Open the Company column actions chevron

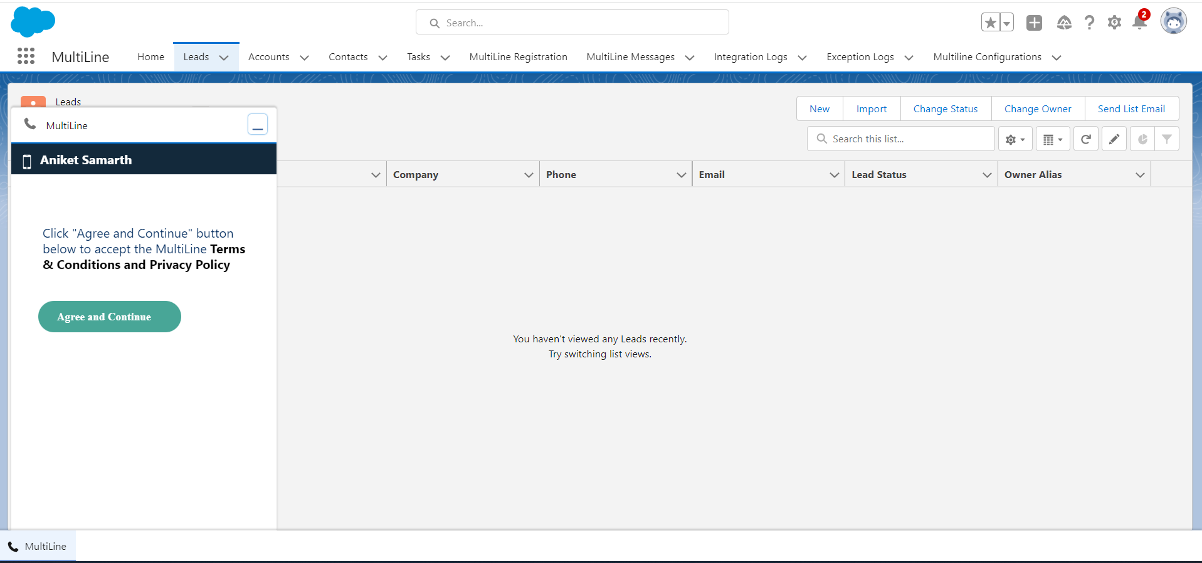(x=529, y=175)
